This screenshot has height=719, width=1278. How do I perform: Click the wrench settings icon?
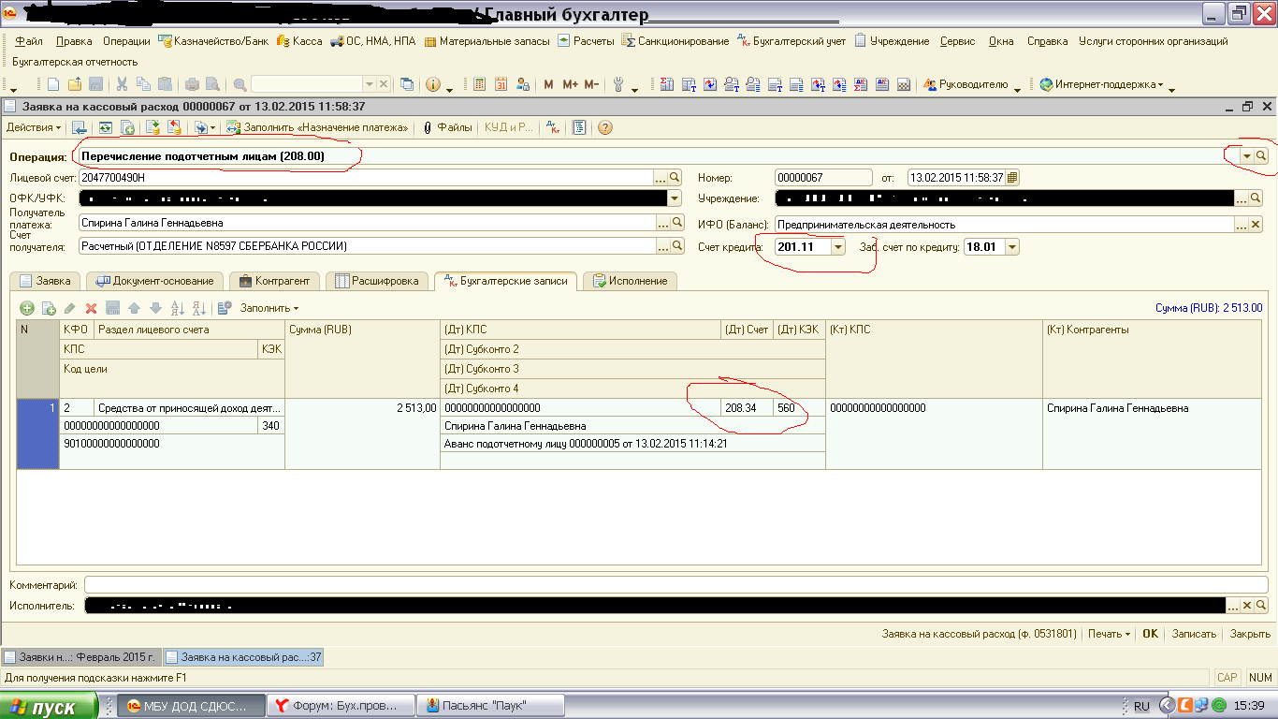(618, 84)
